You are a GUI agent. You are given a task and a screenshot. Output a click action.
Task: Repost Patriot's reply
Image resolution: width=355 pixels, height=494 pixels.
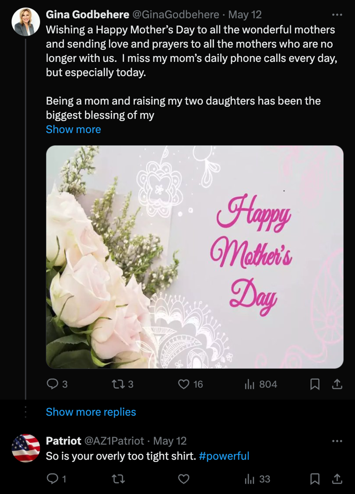pyautogui.click(x=118, y=479)
